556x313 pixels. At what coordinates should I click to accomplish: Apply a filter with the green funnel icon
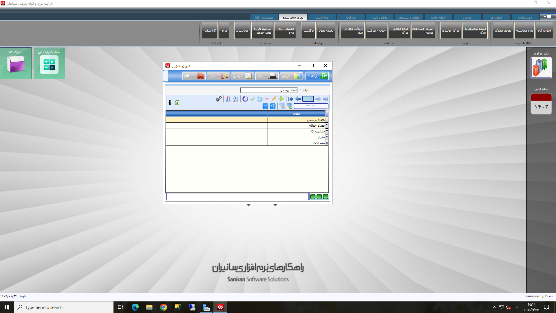(289, 106)
